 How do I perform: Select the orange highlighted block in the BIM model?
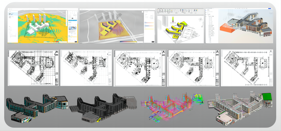tap(227, 27)
